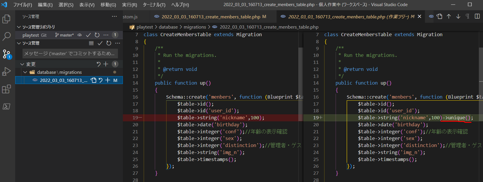The image size is (483, 182).
Task: Discard all changes in 変更 group
Action: [x=99, y=64]
